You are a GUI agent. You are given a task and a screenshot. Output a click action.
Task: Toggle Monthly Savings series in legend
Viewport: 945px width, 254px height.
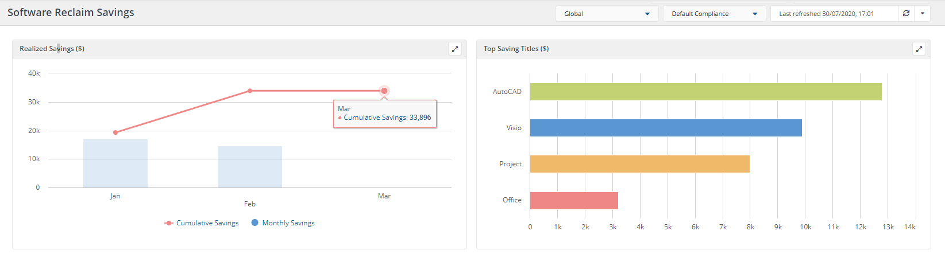point(283,223)
